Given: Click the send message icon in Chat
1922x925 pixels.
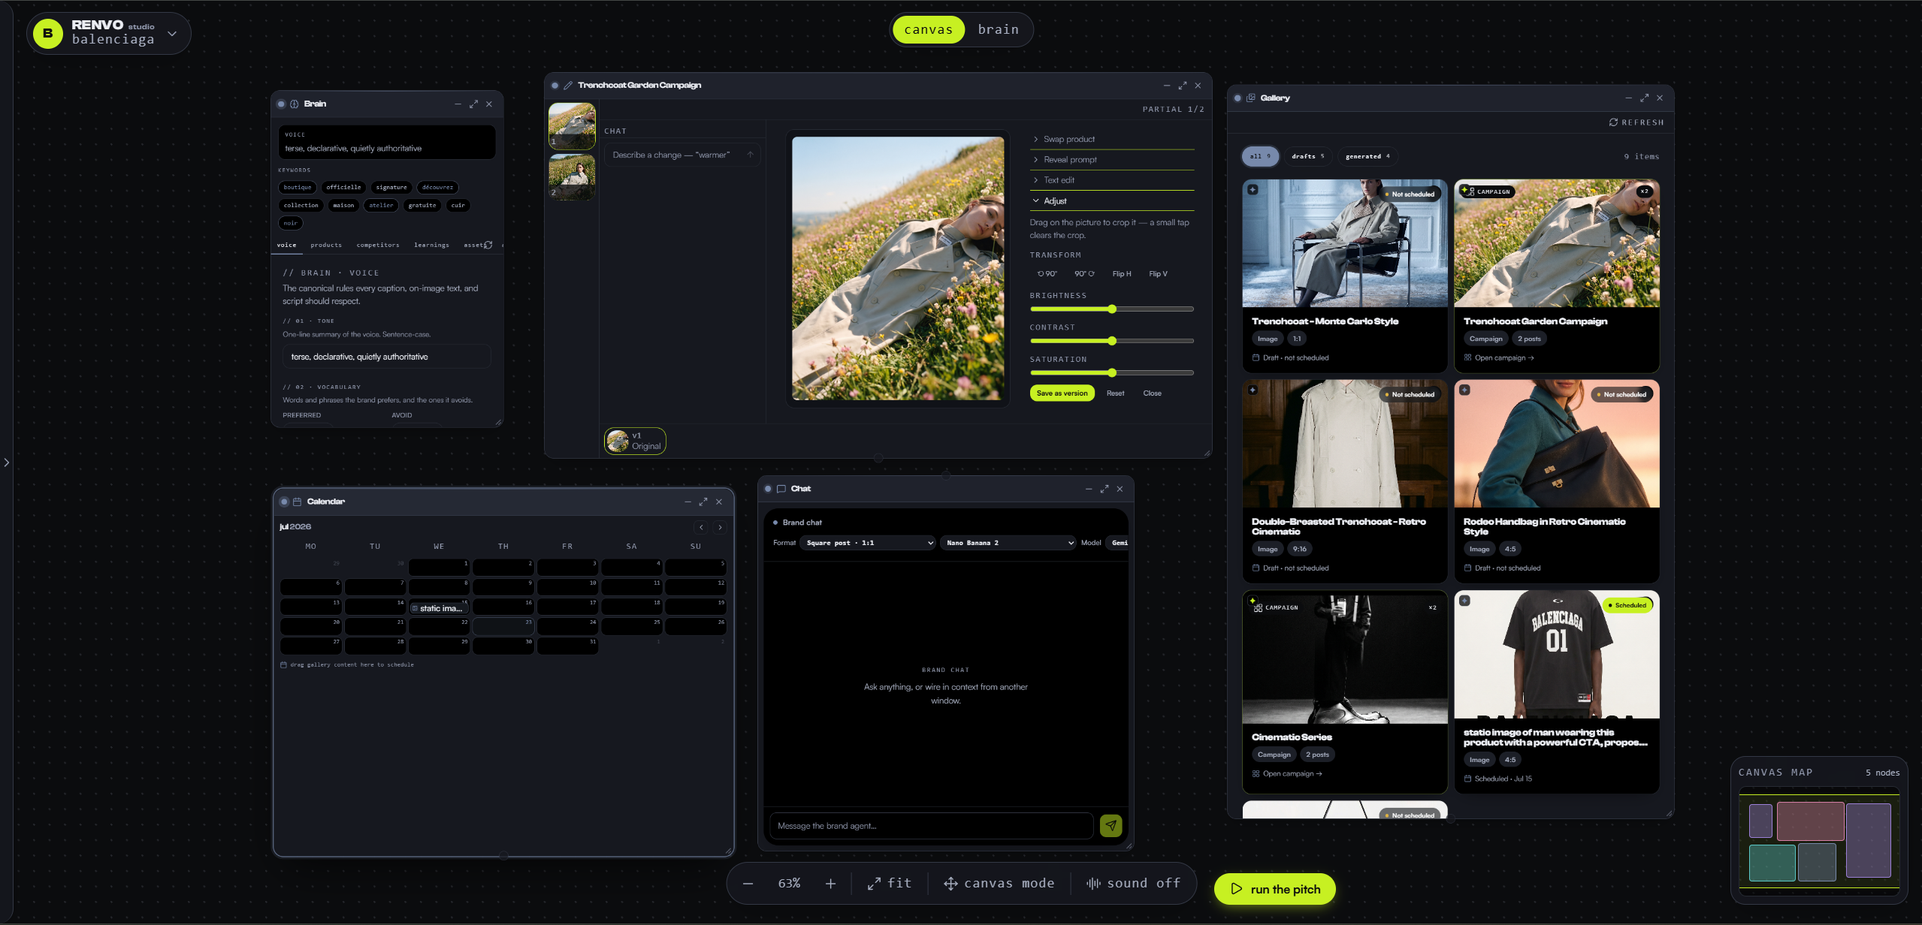Looking at the screenshot, I should (1111, 825).
